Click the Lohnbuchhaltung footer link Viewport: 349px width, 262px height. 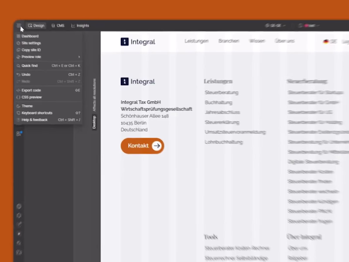point(224,142)
